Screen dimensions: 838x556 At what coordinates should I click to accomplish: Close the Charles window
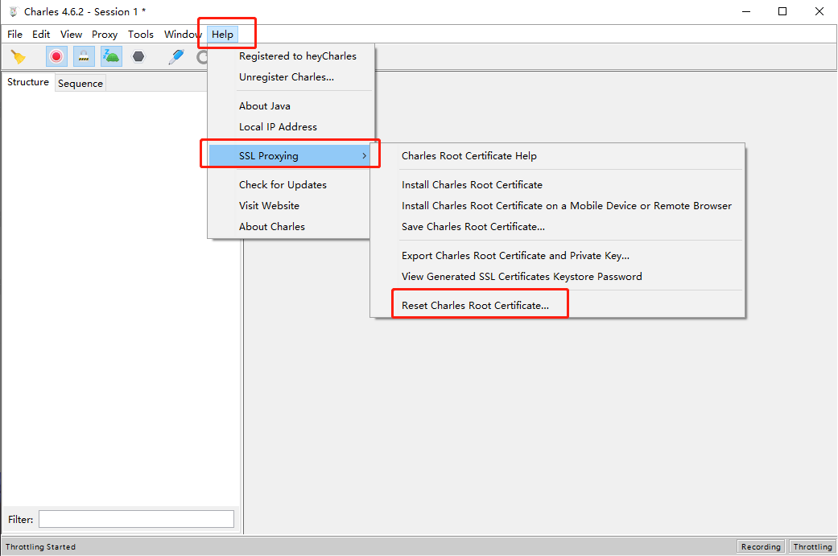[819, 11]
